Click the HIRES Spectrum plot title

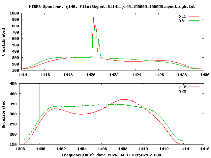(112, 7)
